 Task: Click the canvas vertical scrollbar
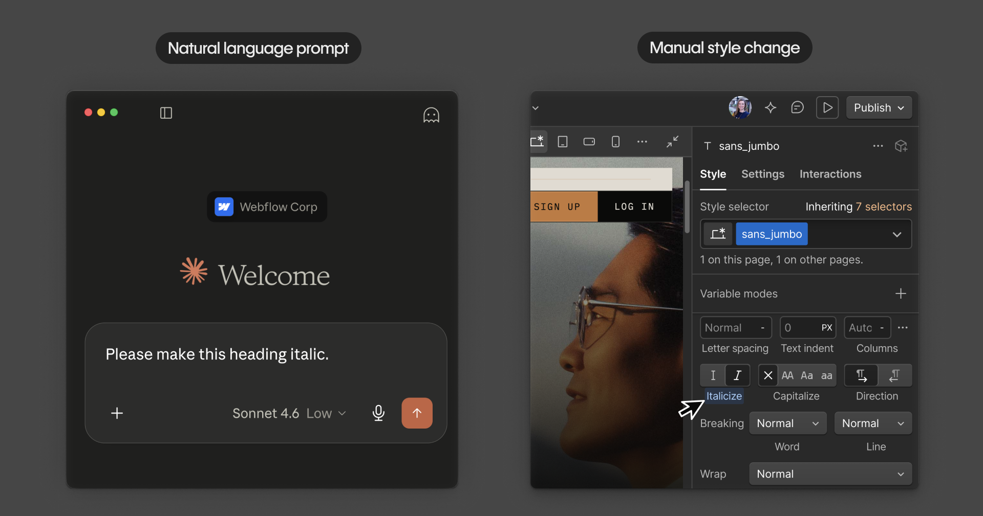(687, 207)
